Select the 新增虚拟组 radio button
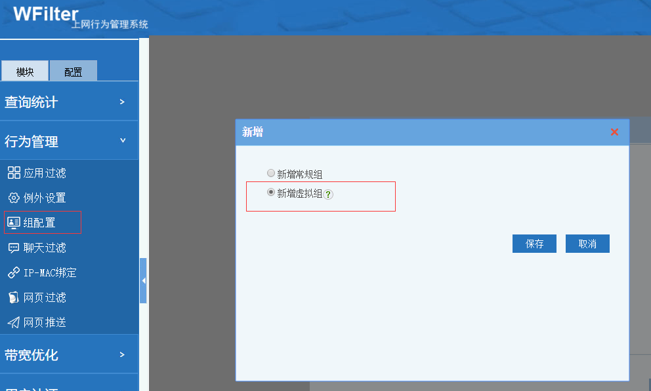Viewport: 651px width, 391px height. (271, 193)
